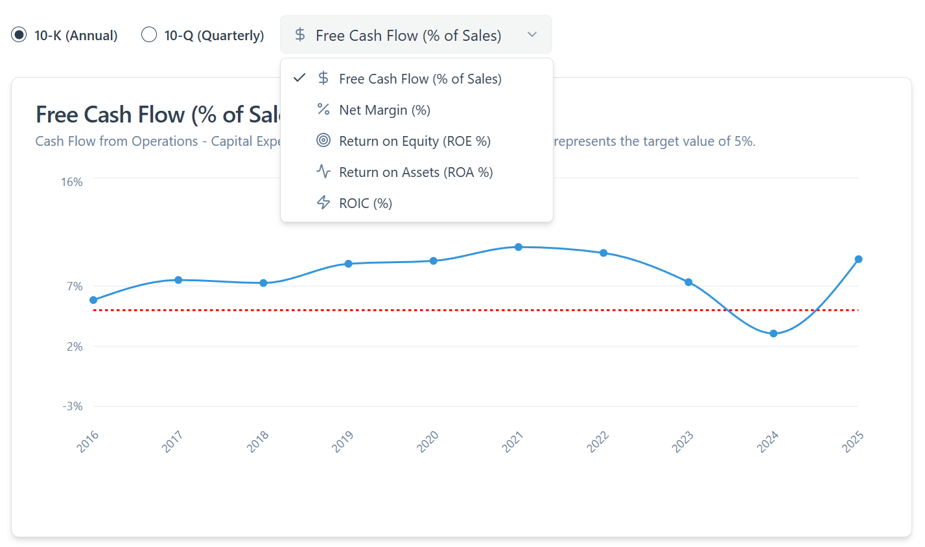
Task: Select the 10-K (Annual) radio button
Action: 19,35
